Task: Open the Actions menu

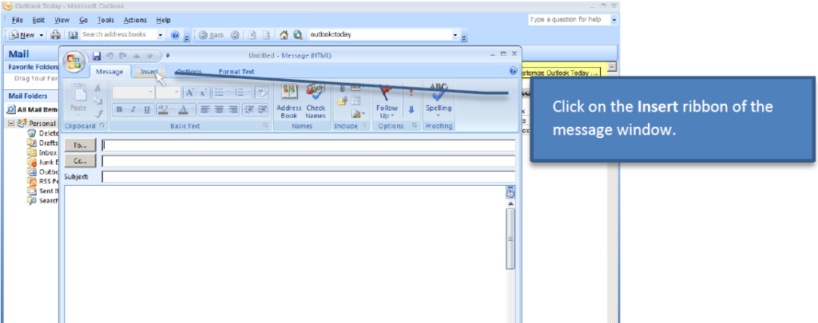Action: [135, 20]
